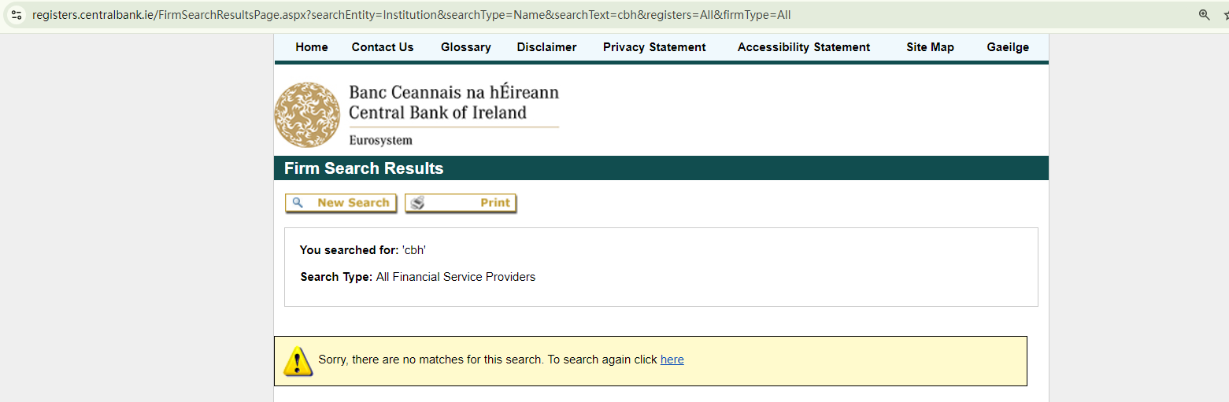The width and height of the screenshot is (1229, 402).
Task: Click the Eurosystem text under the logo
Action: coord(380,141)
